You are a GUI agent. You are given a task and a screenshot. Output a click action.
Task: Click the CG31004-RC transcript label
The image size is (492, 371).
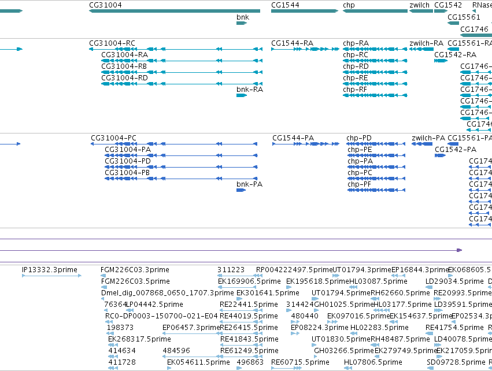[x=112, y=43]
